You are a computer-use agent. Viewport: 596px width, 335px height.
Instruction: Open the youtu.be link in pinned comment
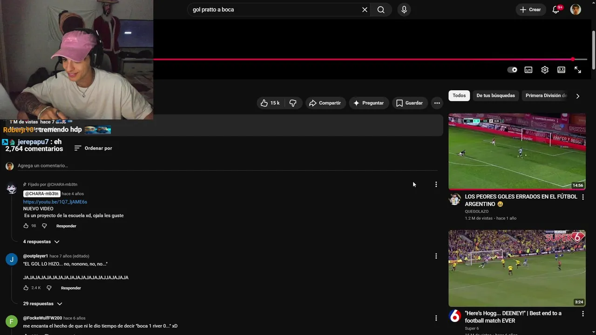[55, 202]
